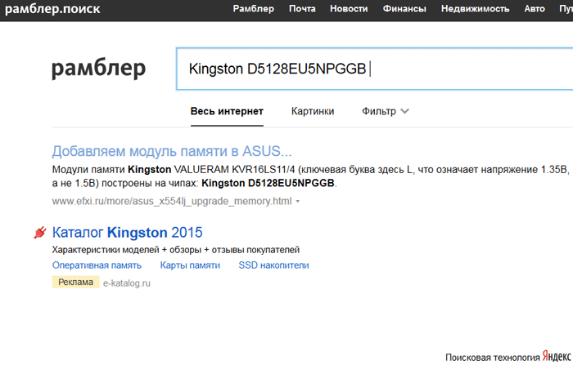Click the e-katalog.ru domain text
This screenshot has width=573, height=365.
126,283
